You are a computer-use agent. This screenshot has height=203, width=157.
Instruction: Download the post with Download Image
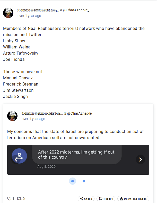point(133,199)
